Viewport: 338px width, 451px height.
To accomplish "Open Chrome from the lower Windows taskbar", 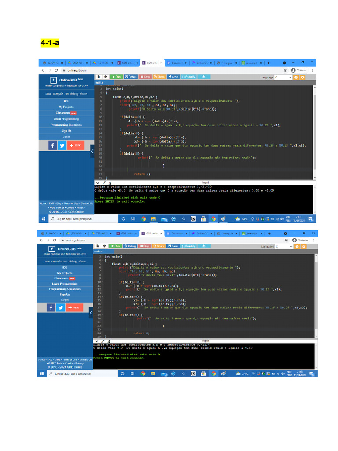I will coord(143,373).
